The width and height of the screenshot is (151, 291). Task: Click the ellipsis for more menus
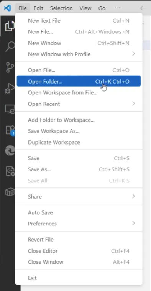click(117, 8)
